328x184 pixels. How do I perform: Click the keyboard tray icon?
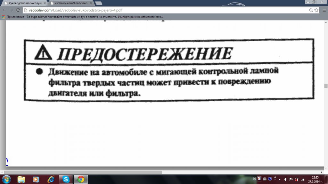(265, 179)
